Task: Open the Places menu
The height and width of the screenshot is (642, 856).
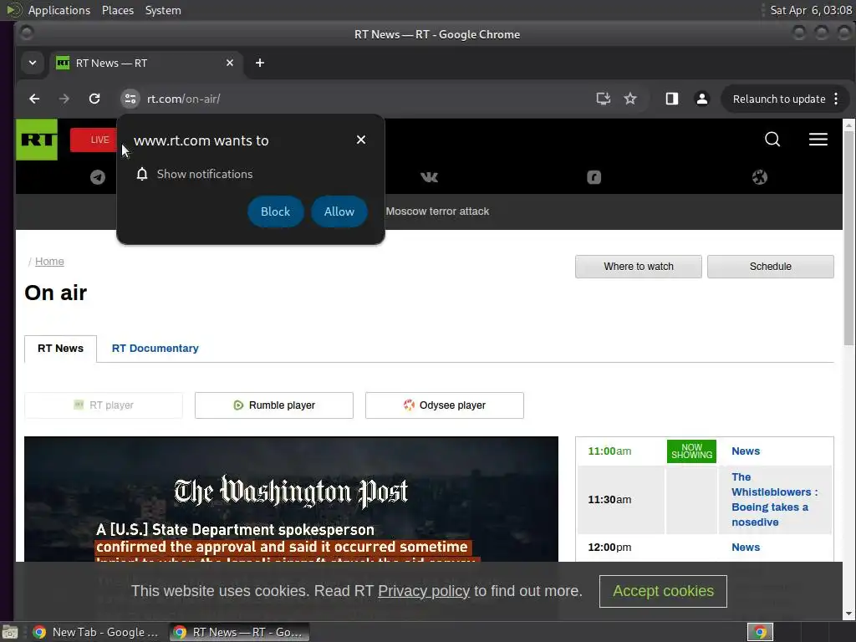Action: click(x=118, y=10)
